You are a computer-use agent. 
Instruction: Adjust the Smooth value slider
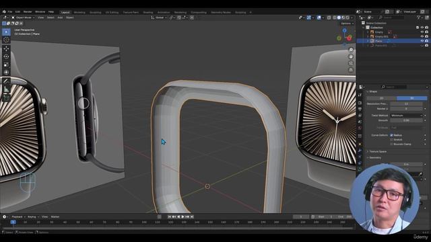point(406,120)
